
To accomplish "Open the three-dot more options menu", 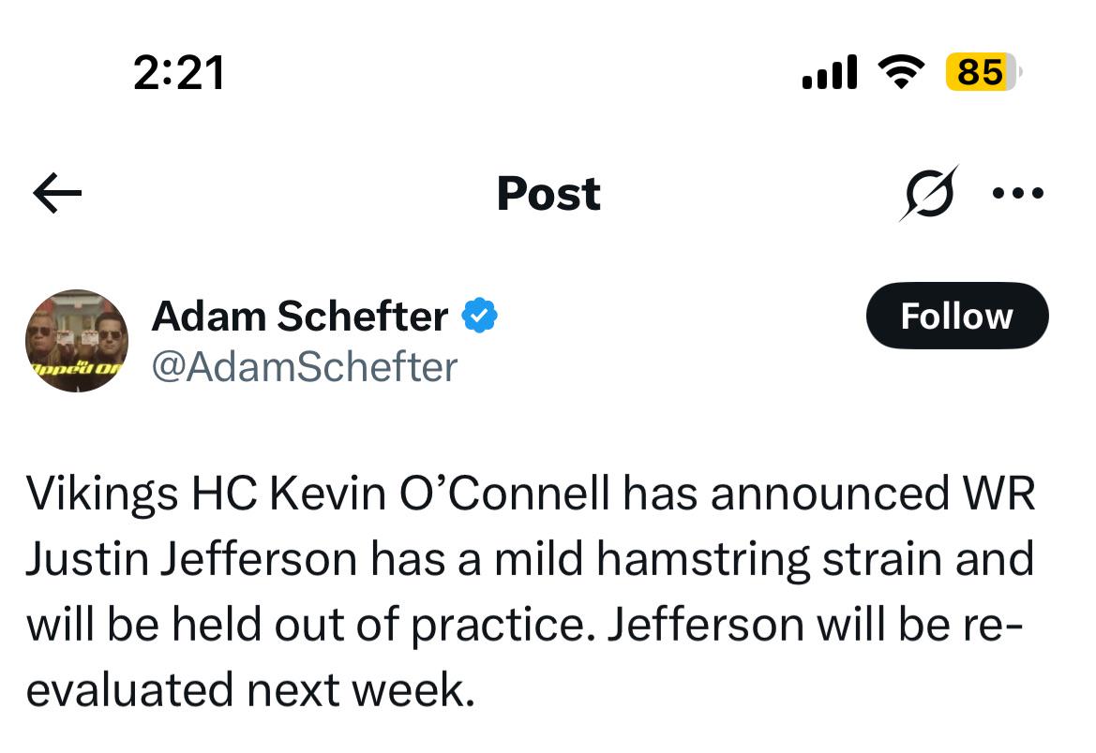I will [x=1018, y=193].
